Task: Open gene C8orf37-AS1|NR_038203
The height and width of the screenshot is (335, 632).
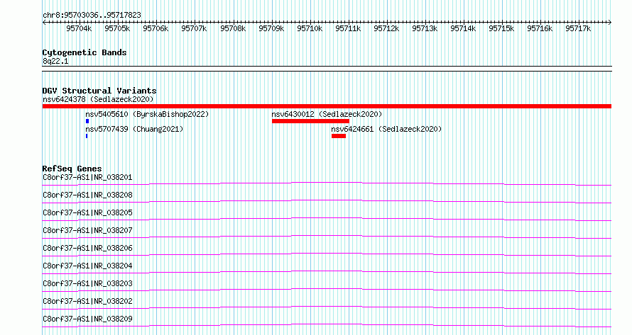Action: pyautogui.click(x=87, y=283)
